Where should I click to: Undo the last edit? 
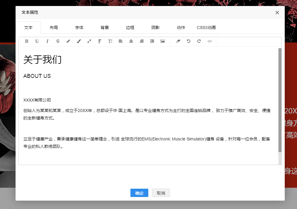pyautogui.click(x=188, y=41)
